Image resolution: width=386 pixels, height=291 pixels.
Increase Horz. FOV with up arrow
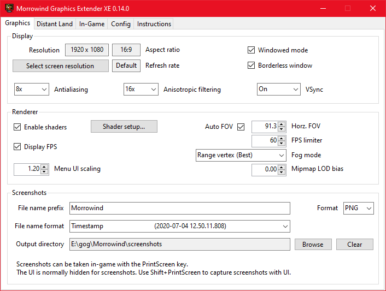coord(282,124)
